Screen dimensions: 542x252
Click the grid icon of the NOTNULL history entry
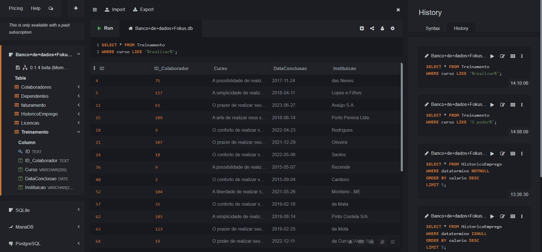[x=513, y=154]
